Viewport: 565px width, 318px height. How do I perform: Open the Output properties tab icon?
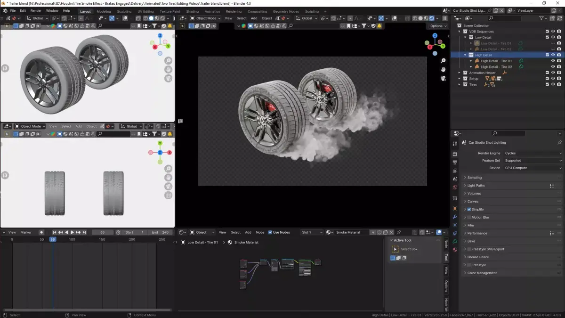(x=455, y=163)
